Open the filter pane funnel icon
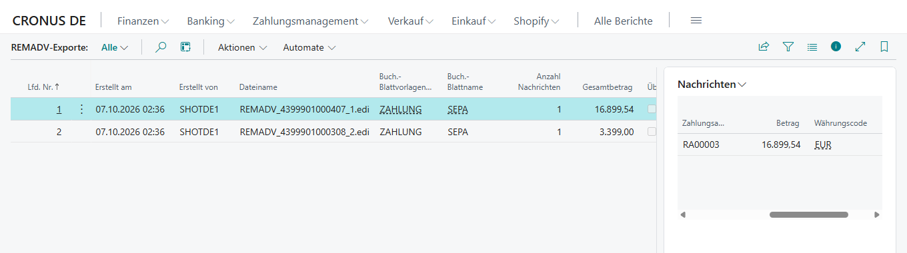 788,47
